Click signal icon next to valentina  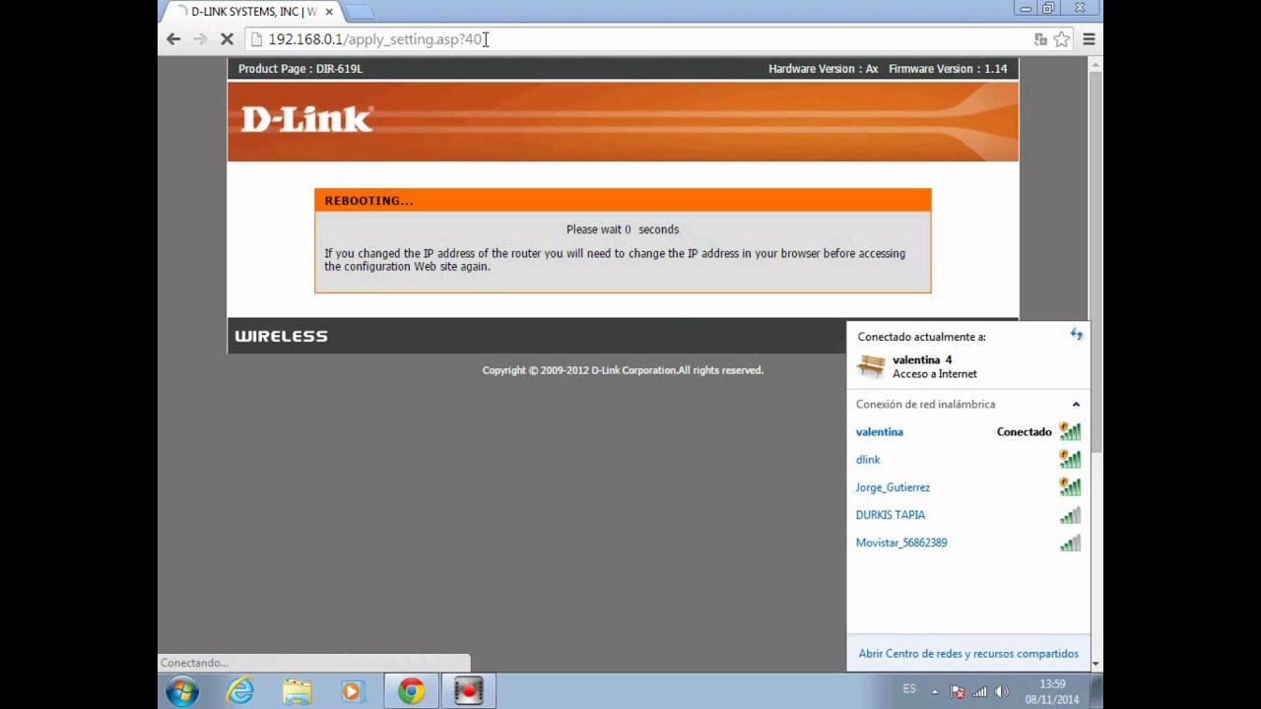(1070, 431)
